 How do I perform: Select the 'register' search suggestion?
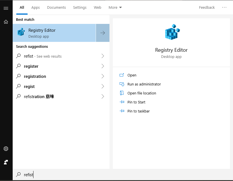(x=61, y=66)
